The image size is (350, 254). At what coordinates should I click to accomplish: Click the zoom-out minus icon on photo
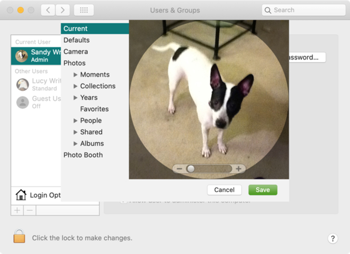pos(179,169)
